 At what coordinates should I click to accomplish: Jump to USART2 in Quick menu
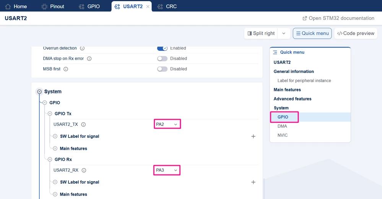point(282,62)
